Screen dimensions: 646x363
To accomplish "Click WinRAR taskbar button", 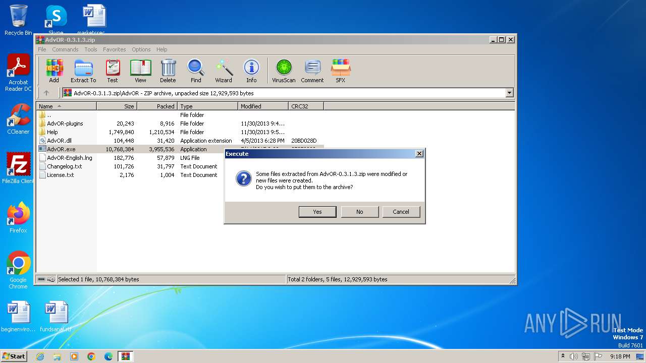I will tap(126, 356).
